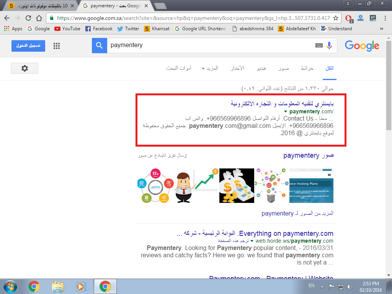Open the money bags thumbnail
Image resolution: width=392 pixels, height=294 pixels.
tap(237, 186)
